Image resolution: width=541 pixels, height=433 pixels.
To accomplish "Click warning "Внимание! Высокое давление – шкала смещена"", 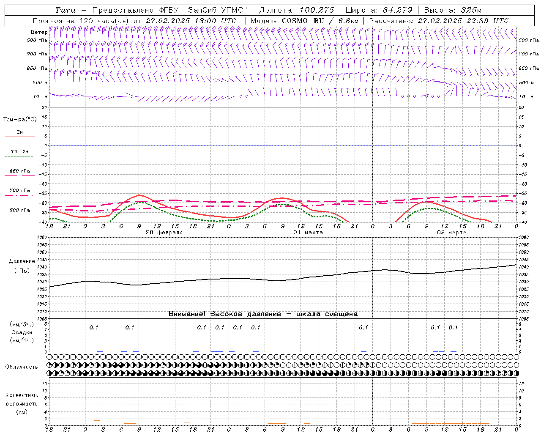I will pyautogui.click(x=263, y=314).
